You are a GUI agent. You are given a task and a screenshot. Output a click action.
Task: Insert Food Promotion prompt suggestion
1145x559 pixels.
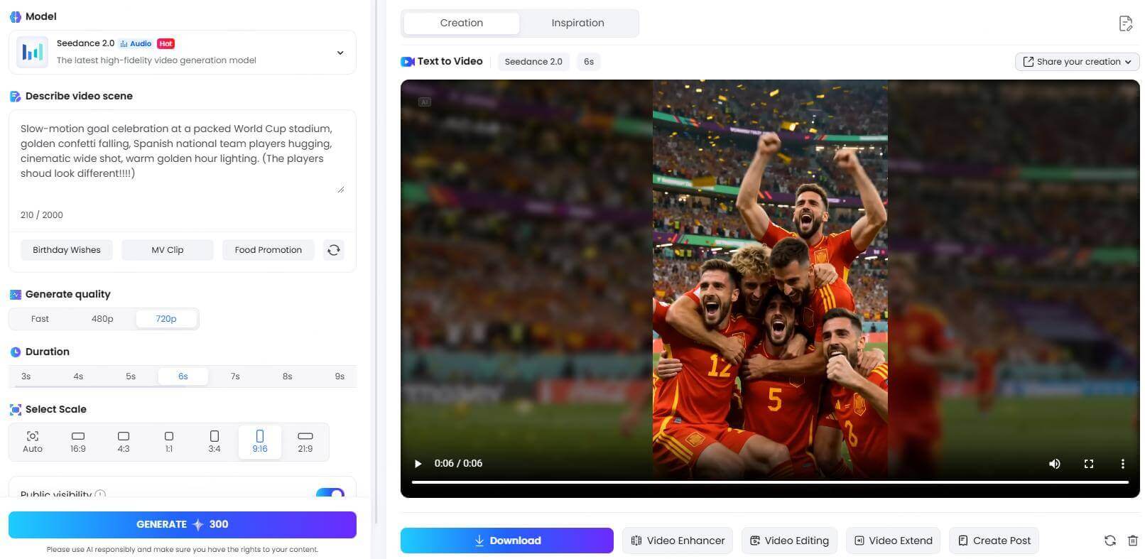coord(268,250)
